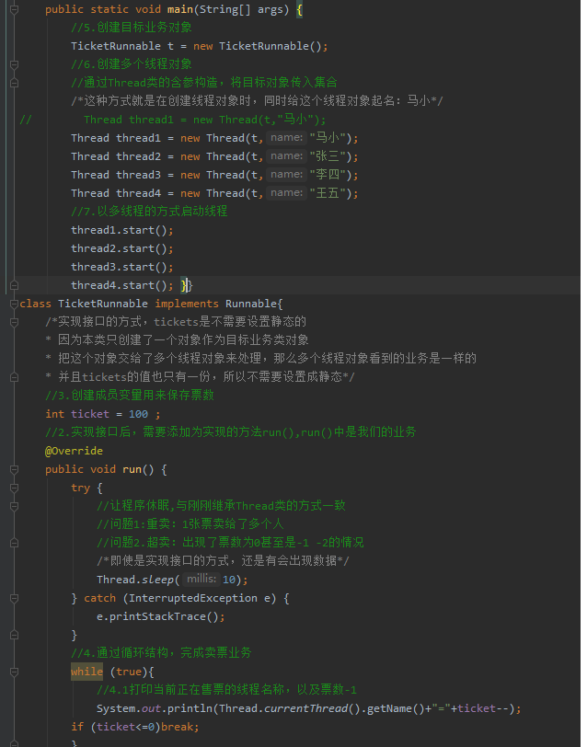
Task: Toggle fold marker beside //问题2.超卖 comment
Action: [15, 543]
